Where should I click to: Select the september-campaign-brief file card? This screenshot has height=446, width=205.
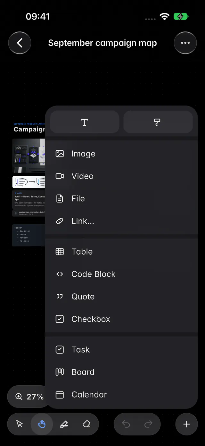[29, 213]
